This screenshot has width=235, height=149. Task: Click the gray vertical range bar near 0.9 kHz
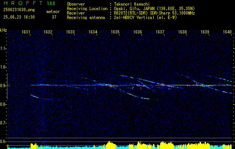[x=7, y=86]
